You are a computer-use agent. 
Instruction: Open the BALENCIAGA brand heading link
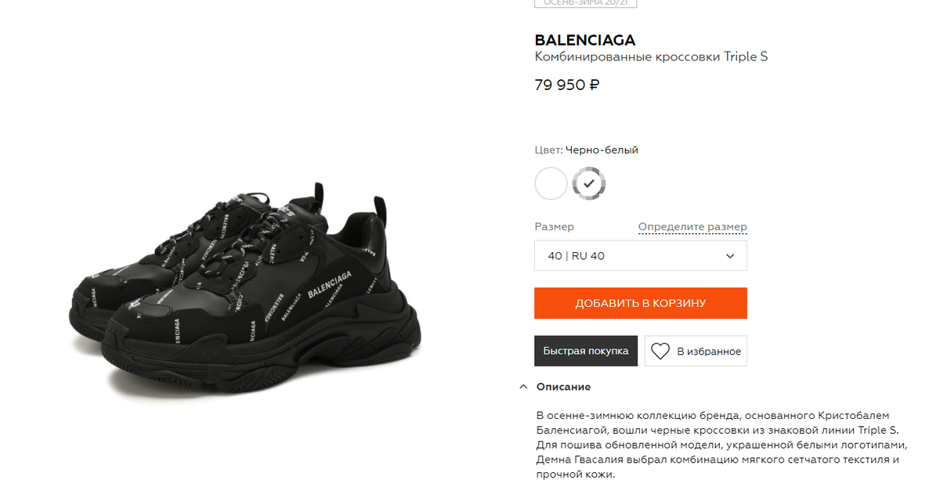click(x=585, y=40)
